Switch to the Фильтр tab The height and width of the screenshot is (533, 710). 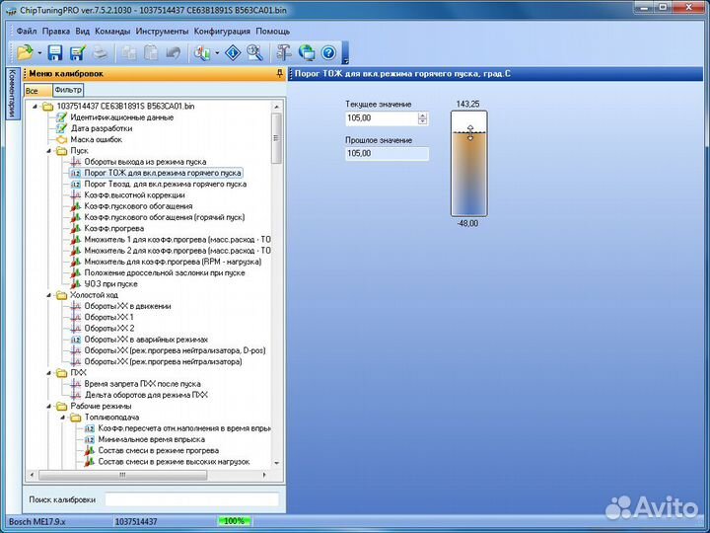point(68,90)
